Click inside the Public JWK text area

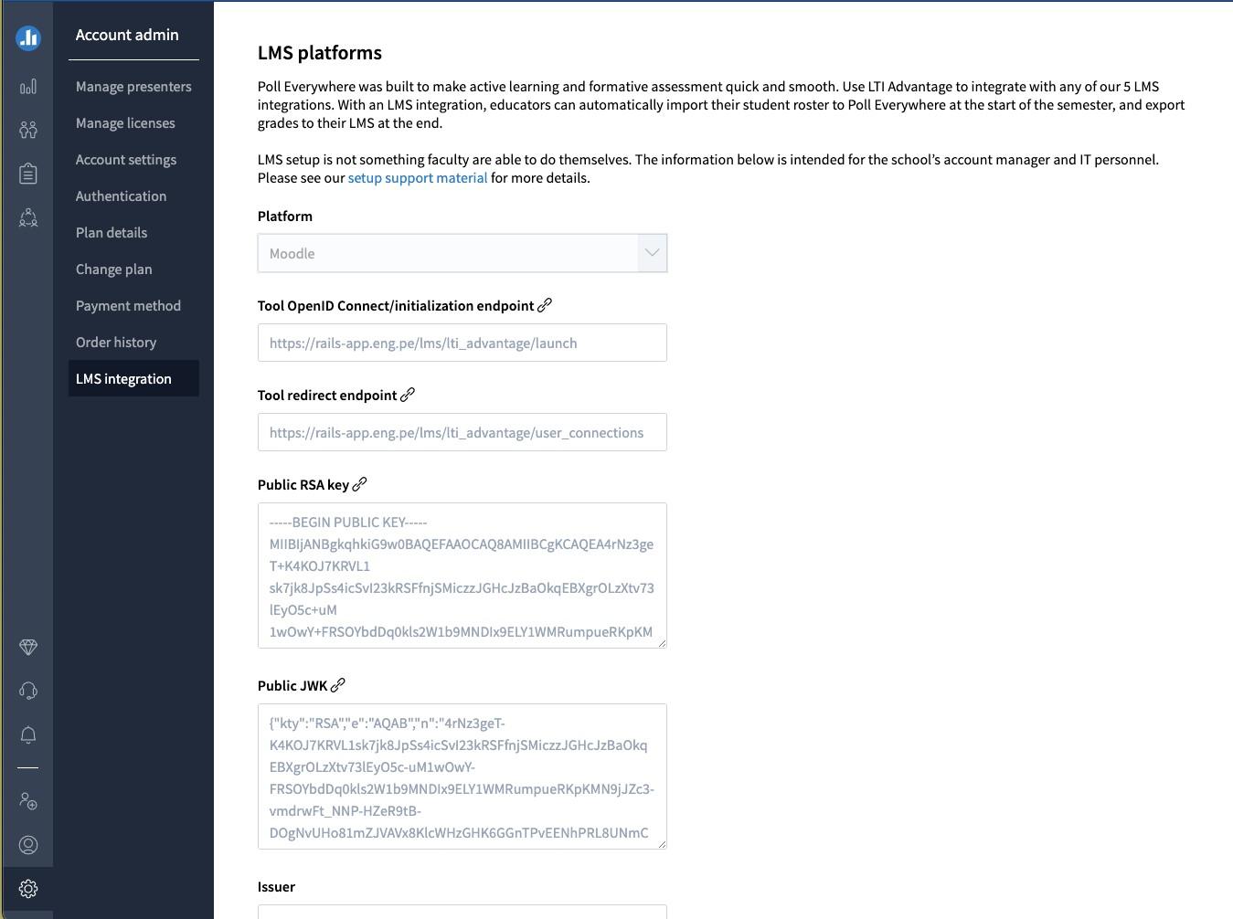[x=462, y=776]
